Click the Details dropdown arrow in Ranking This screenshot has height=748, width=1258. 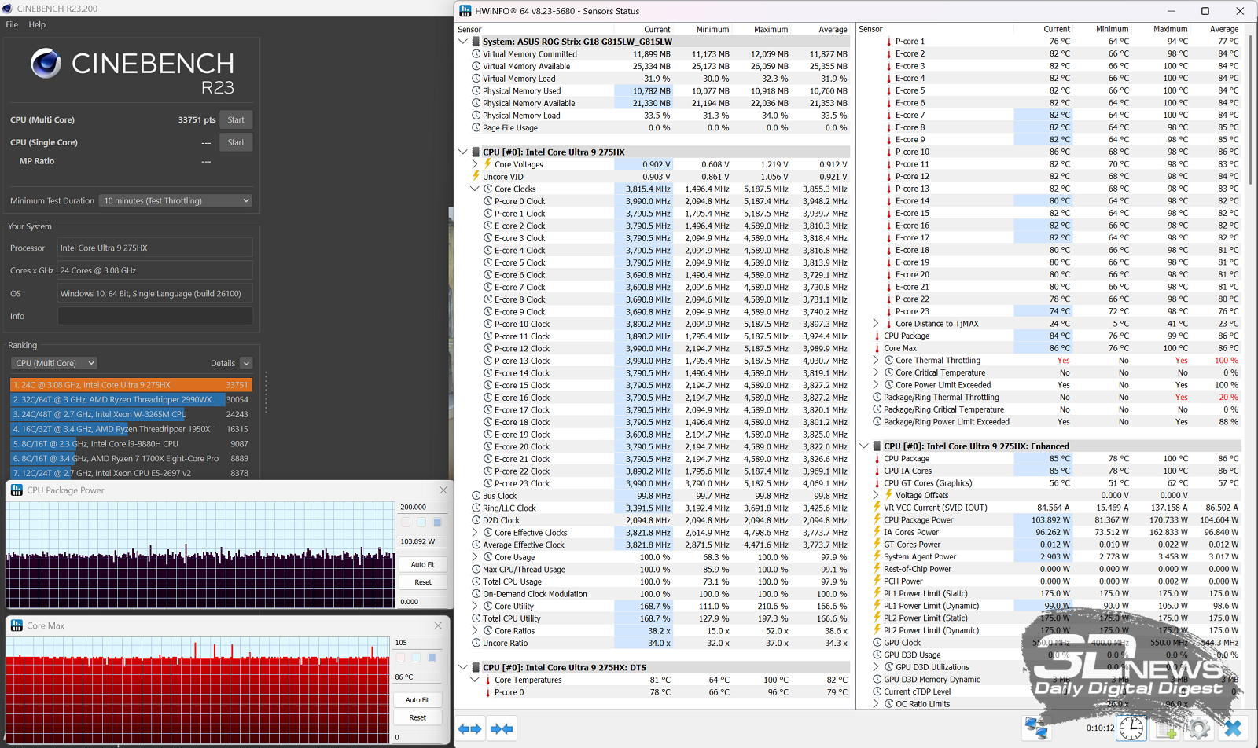point(246,363)
